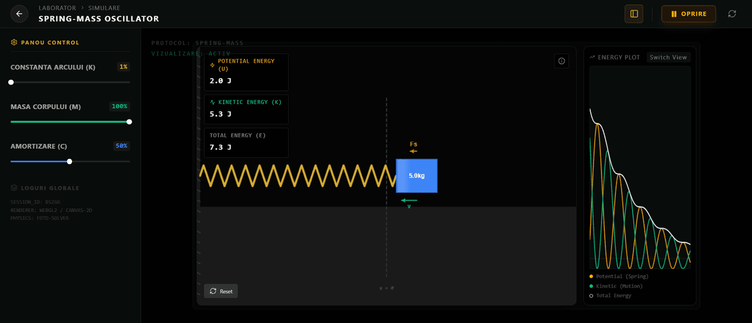Click the refresh simulation icon
752x323 pixels.
point(732,14)
